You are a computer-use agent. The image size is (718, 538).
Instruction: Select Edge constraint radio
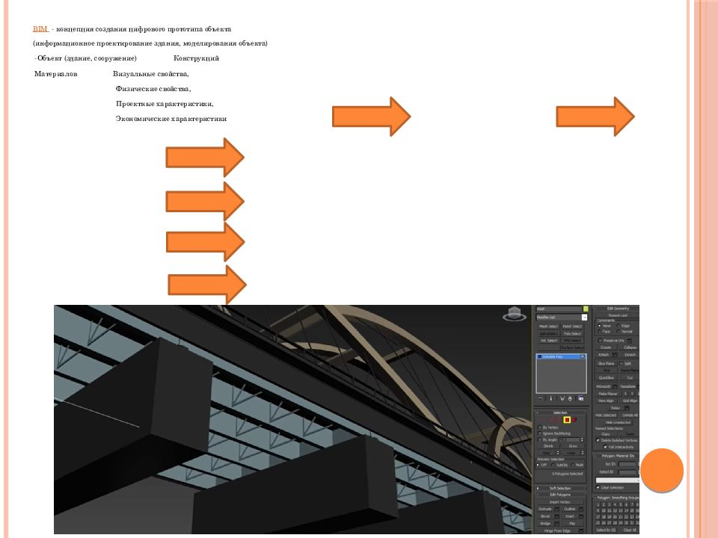point(619,326)
